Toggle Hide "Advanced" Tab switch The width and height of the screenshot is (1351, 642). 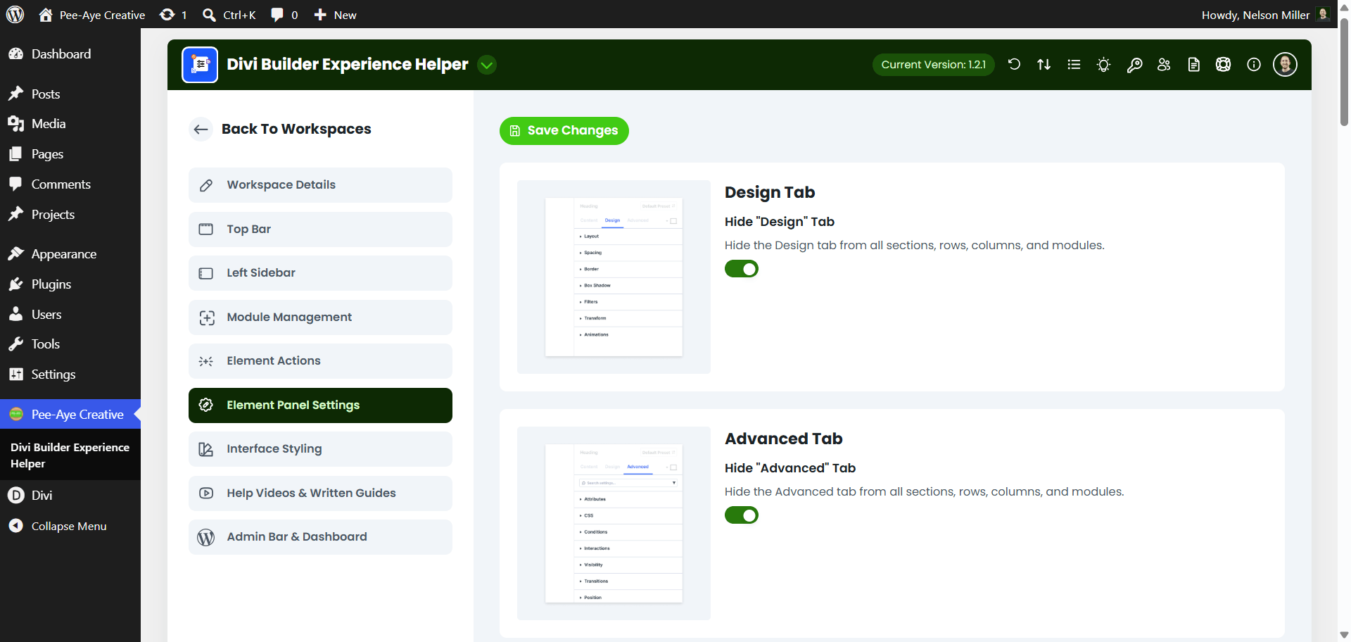[x=742, y=515]
